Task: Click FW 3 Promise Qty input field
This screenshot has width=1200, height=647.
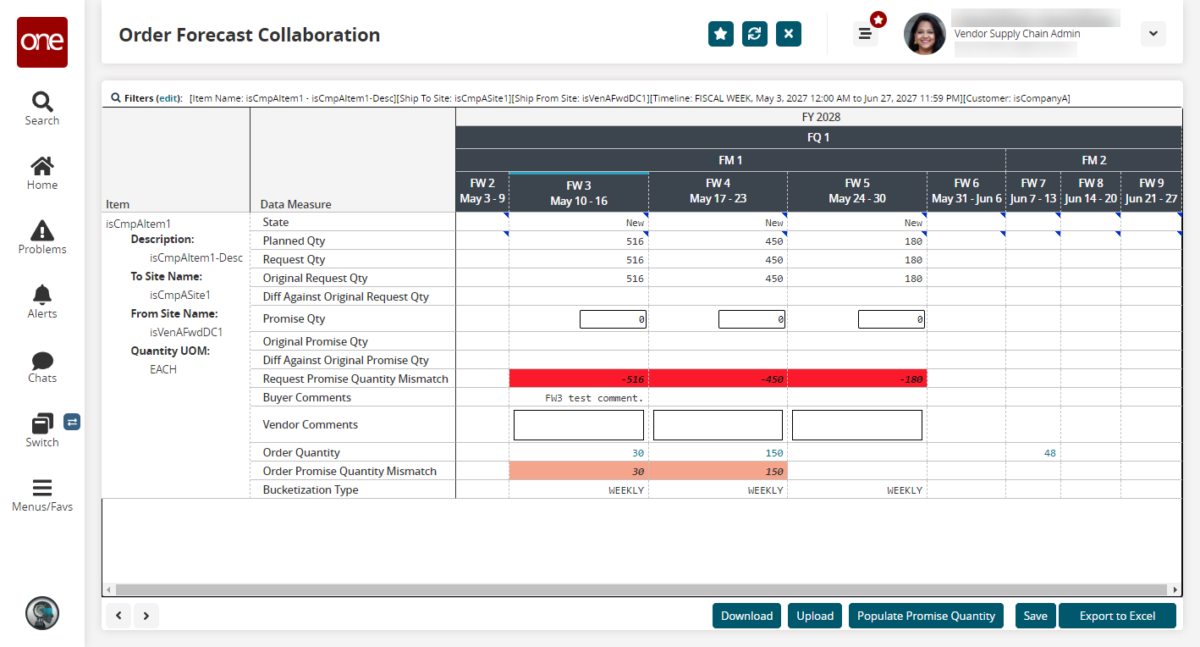Action: [x=613, y=319]
